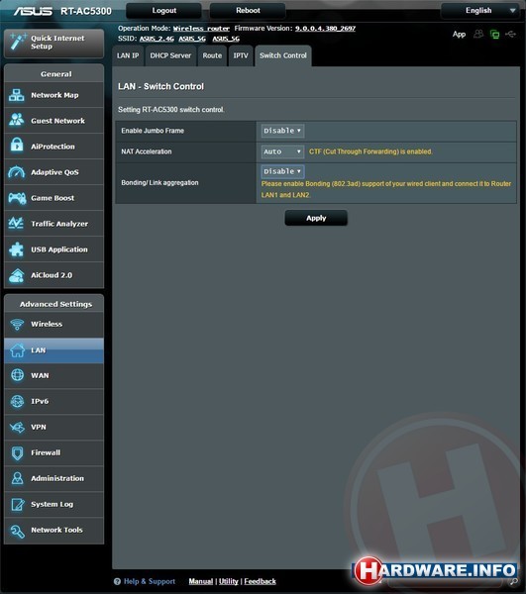
Task: Open the Wireless router operation mode link
Action: tap(201, 29)
